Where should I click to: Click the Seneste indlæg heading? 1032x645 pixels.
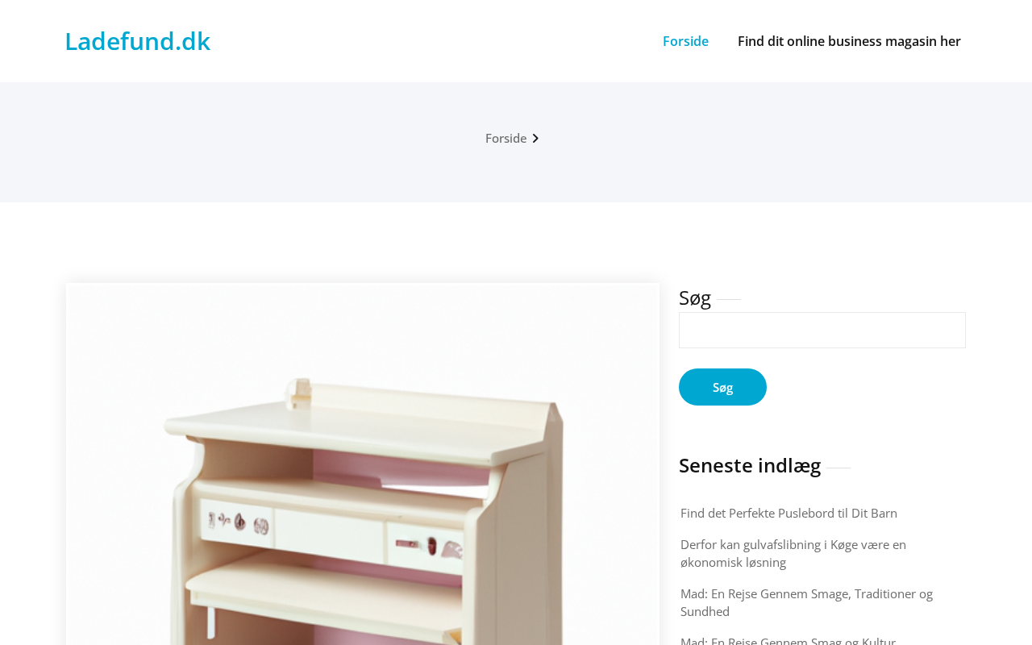tap(750, 465)
